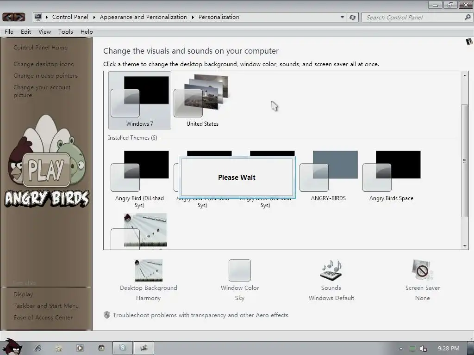The image size is (474, 355).
Task: Open the Edit menu
Action: (x=26, y=32)
